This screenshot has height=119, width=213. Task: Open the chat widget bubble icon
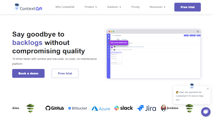[x=206, y=112]
